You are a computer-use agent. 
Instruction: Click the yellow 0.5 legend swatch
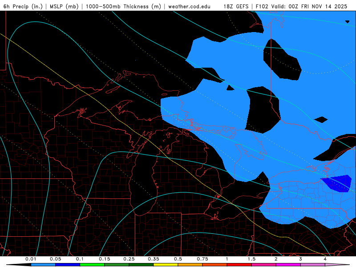tap(166, 265)
